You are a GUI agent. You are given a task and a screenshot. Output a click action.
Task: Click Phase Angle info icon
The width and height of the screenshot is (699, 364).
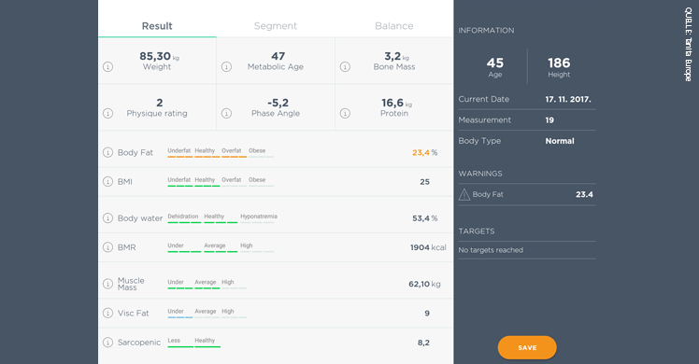pos(226,114)
